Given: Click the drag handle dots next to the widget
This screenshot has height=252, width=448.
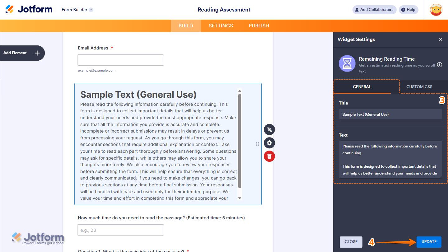Looking at the screenshot, I should pyautogui.click(x=257, y=144).
